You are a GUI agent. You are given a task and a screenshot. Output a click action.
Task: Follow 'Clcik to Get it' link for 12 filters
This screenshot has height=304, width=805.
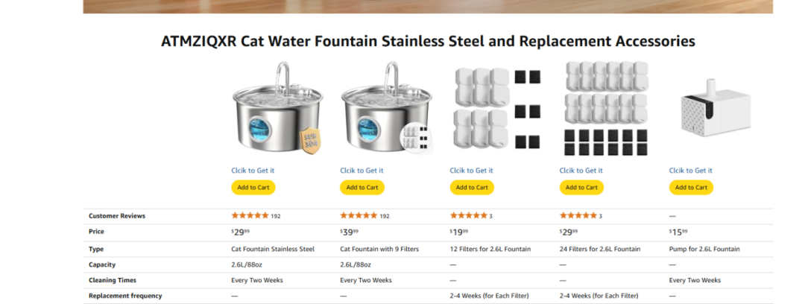(471, 171)
